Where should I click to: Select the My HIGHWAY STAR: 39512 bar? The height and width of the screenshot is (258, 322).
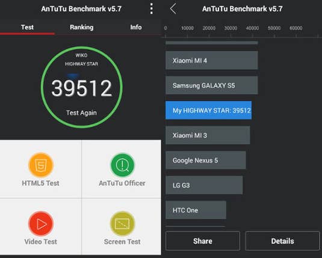tap(209, 110)
